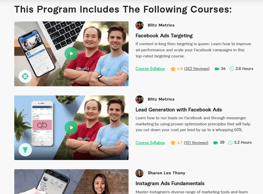The height and width of the screenshot is (194, 263).
Task: Click the star icon beside 4.8 rating
Action: (173, 69)
